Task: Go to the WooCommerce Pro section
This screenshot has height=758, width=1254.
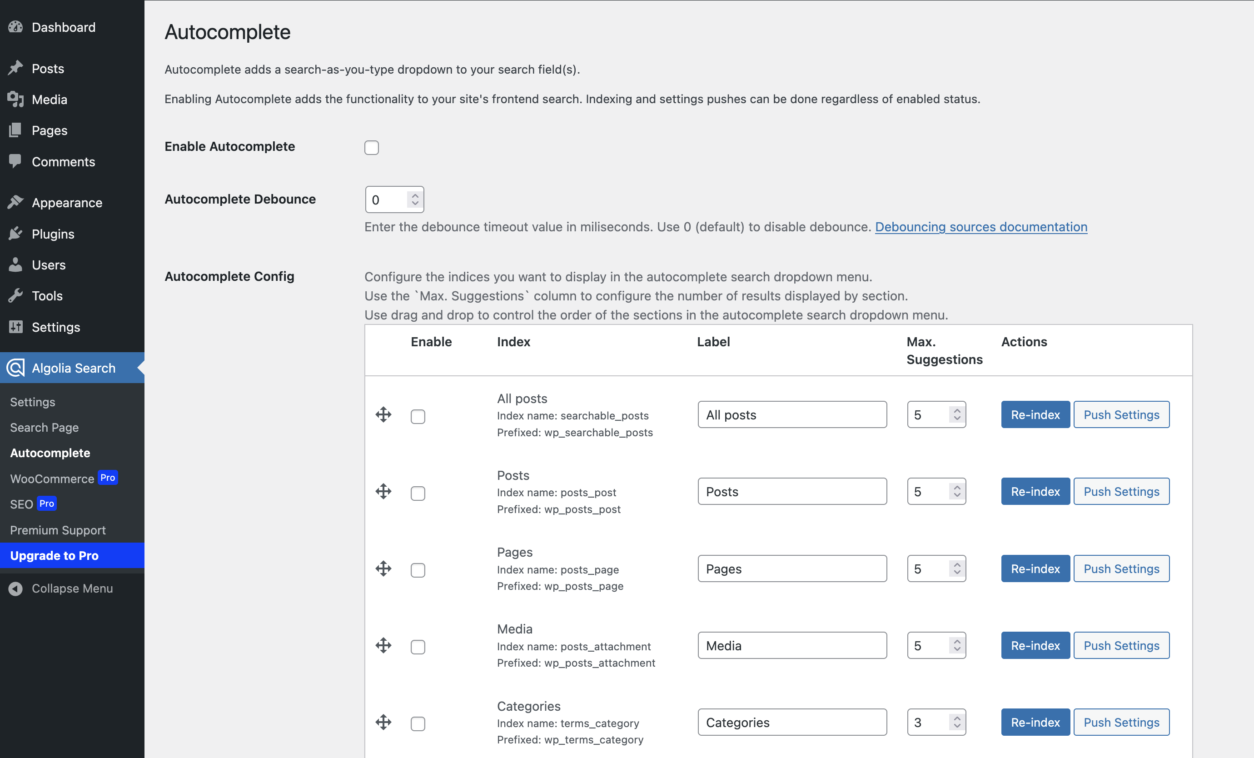Action: coord(52,479)
